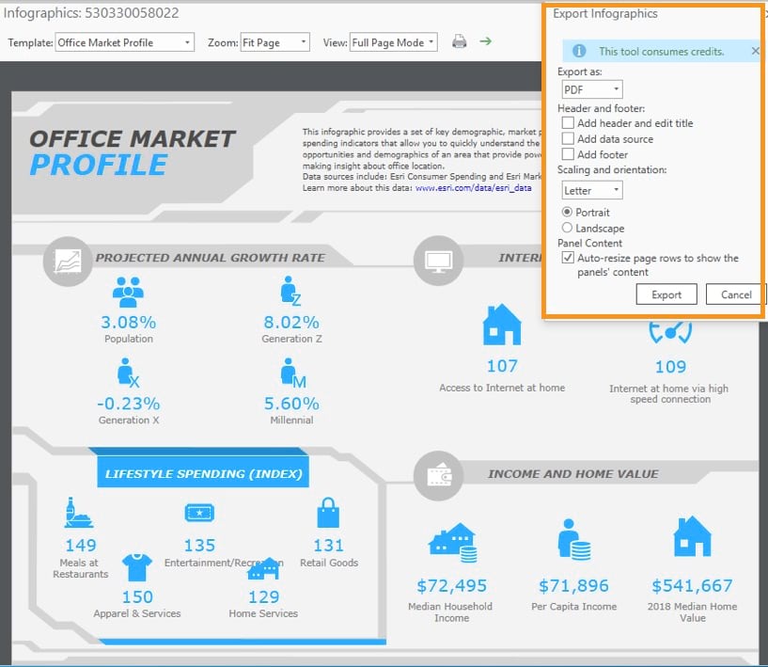The height and width of the screenshot is (667, 768).
Task: Click the shopping bag icon above Retail Goods
Action: point(328,513)
